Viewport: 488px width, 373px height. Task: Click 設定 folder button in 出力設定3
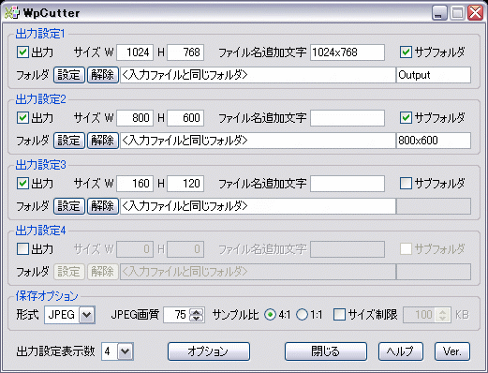[x=69, y=206]
